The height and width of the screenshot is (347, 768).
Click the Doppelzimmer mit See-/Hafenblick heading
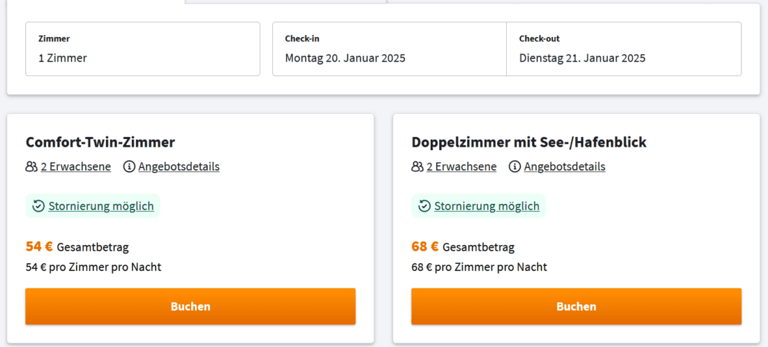529,142
